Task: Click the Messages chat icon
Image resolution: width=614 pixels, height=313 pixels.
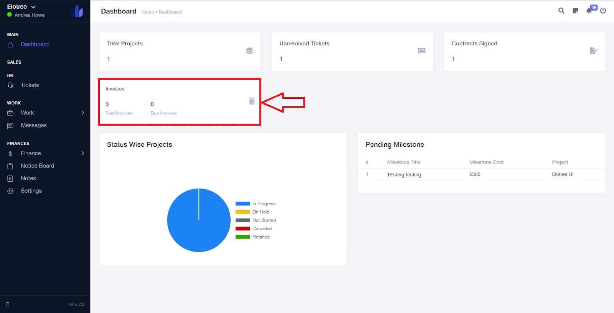Action: click(10, 126)
